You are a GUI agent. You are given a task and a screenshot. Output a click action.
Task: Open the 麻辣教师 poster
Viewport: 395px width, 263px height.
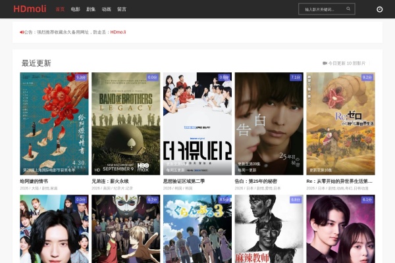269,229
